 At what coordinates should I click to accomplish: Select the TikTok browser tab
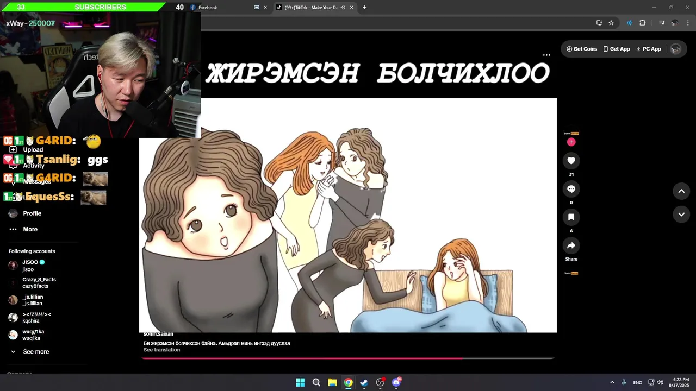coord(310,8)
